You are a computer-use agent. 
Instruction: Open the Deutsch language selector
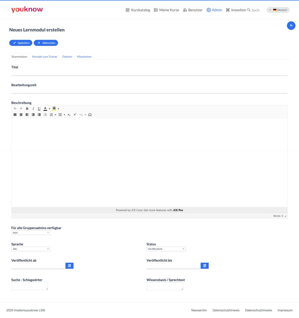(278, 10)
